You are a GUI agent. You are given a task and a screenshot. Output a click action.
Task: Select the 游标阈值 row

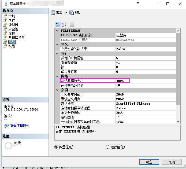click(118, 117)
